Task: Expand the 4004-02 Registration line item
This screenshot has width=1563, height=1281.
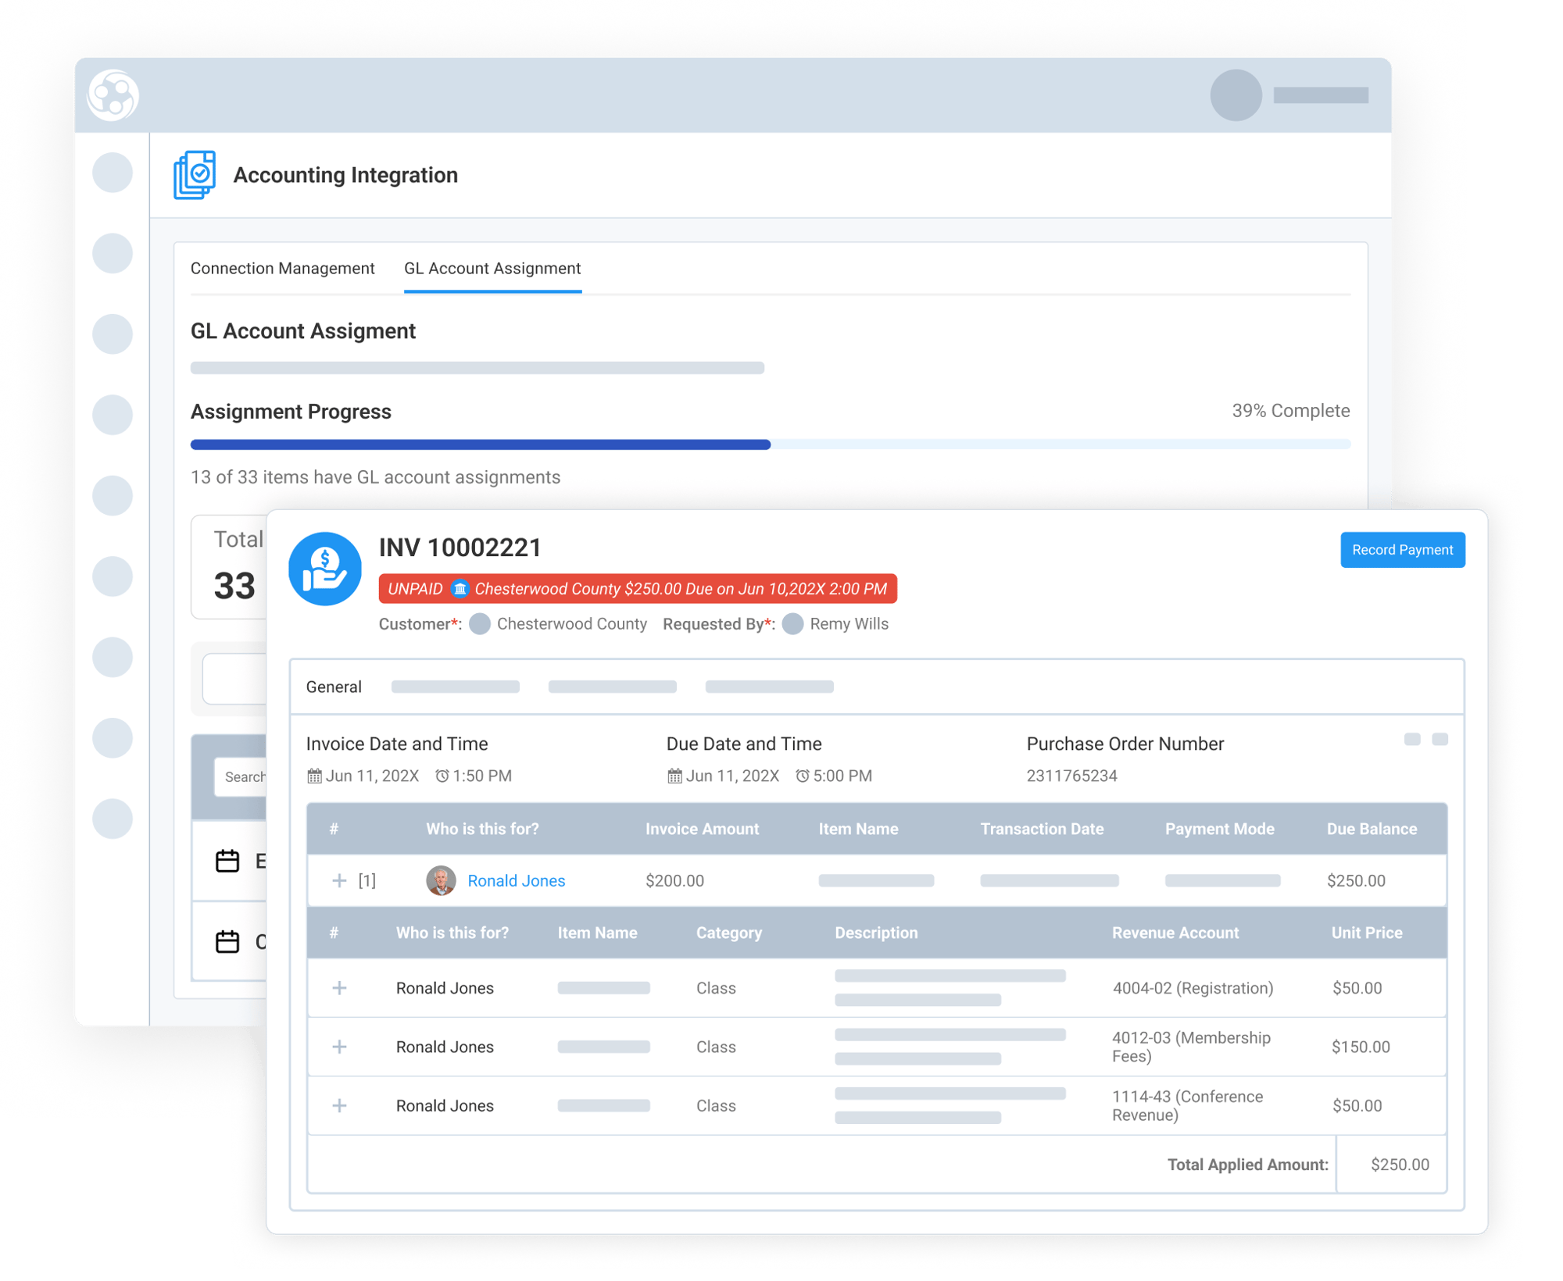Action: tap(339, 988)
